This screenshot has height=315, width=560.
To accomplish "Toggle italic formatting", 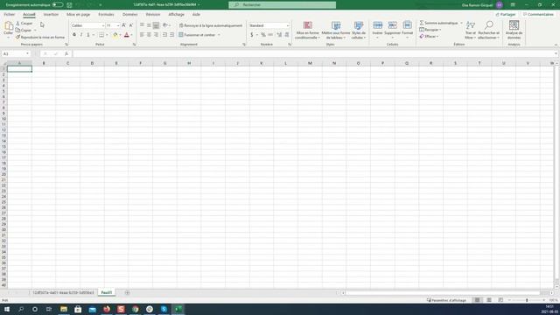I will coord(81,35).
